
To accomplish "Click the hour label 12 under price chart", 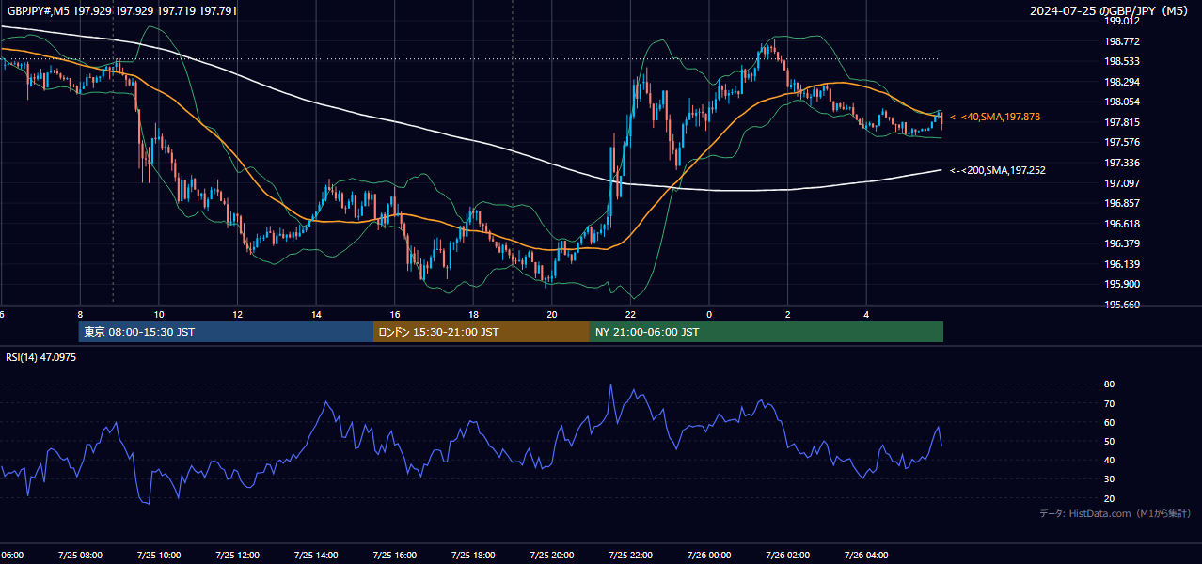I will (x=238, y=314).
